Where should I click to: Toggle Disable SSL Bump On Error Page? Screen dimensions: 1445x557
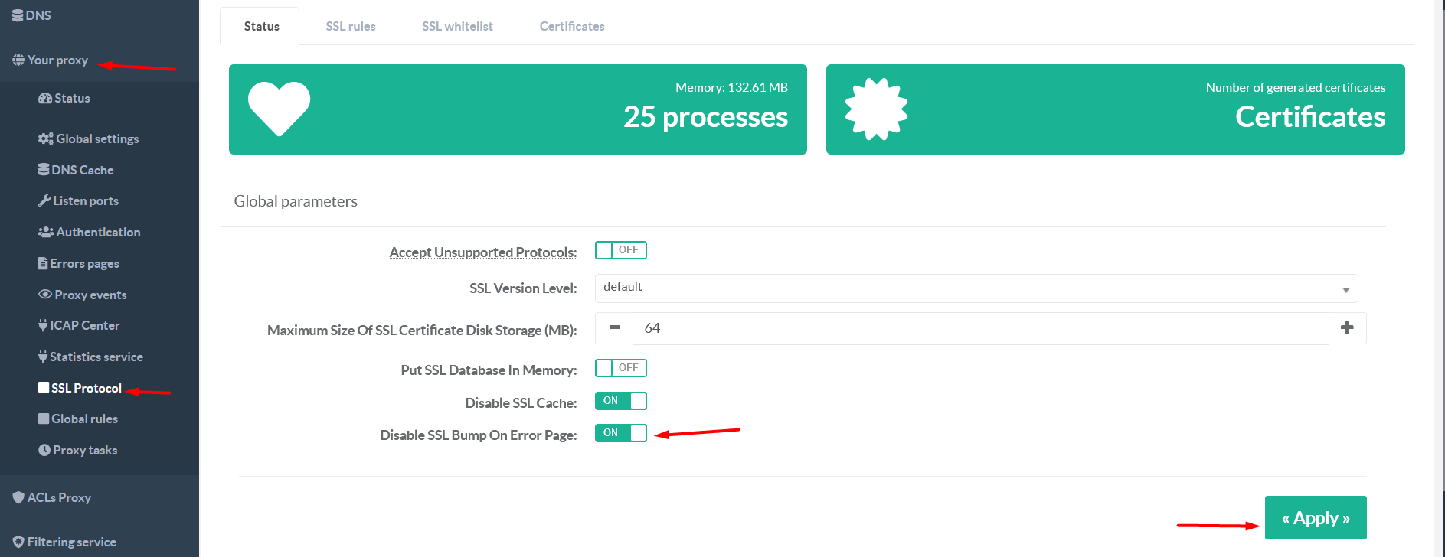[x=620, y=433]
